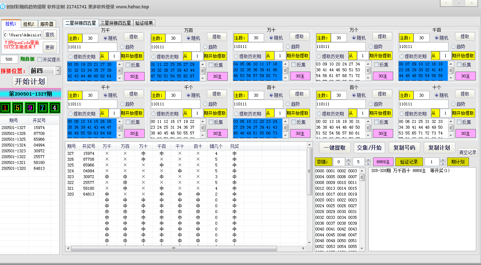The height and width of the screenshot is (265, 481).
Task: Click the 500 期数据 input field
Action: pos(9,59)
